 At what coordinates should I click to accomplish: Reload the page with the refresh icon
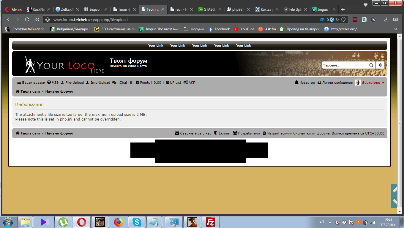27,20
